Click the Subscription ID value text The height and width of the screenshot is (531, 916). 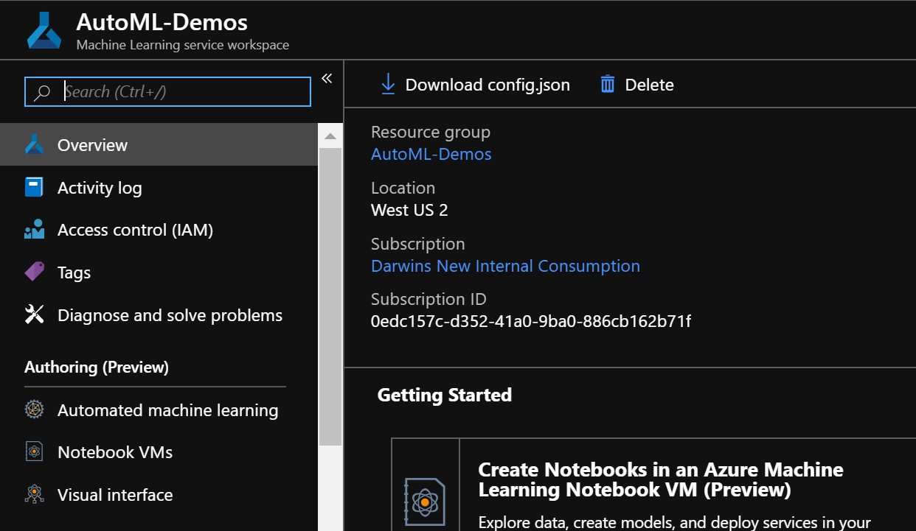point(531,321)
